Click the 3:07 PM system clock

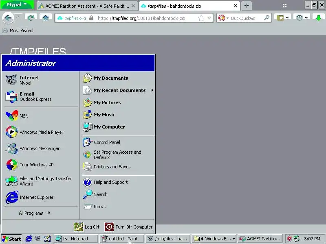click(312, 239)
